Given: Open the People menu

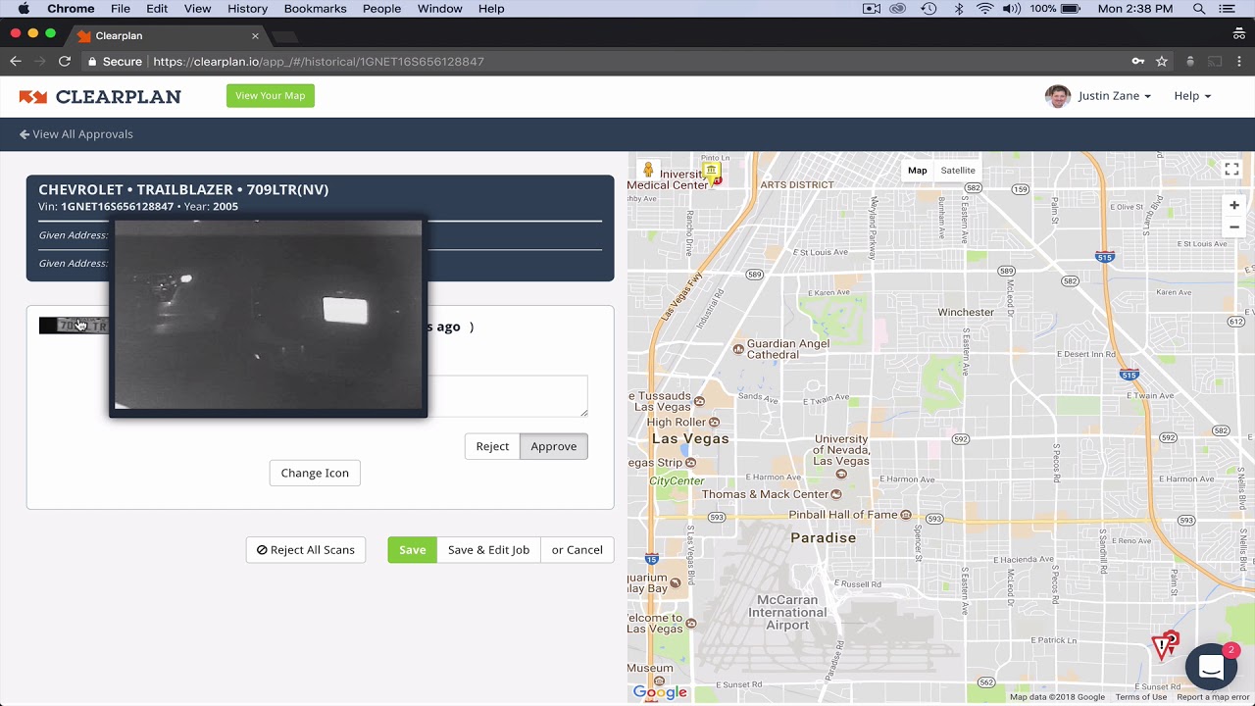Looking at the screenshot, I should pyautogui.click(x=381, y=9).
